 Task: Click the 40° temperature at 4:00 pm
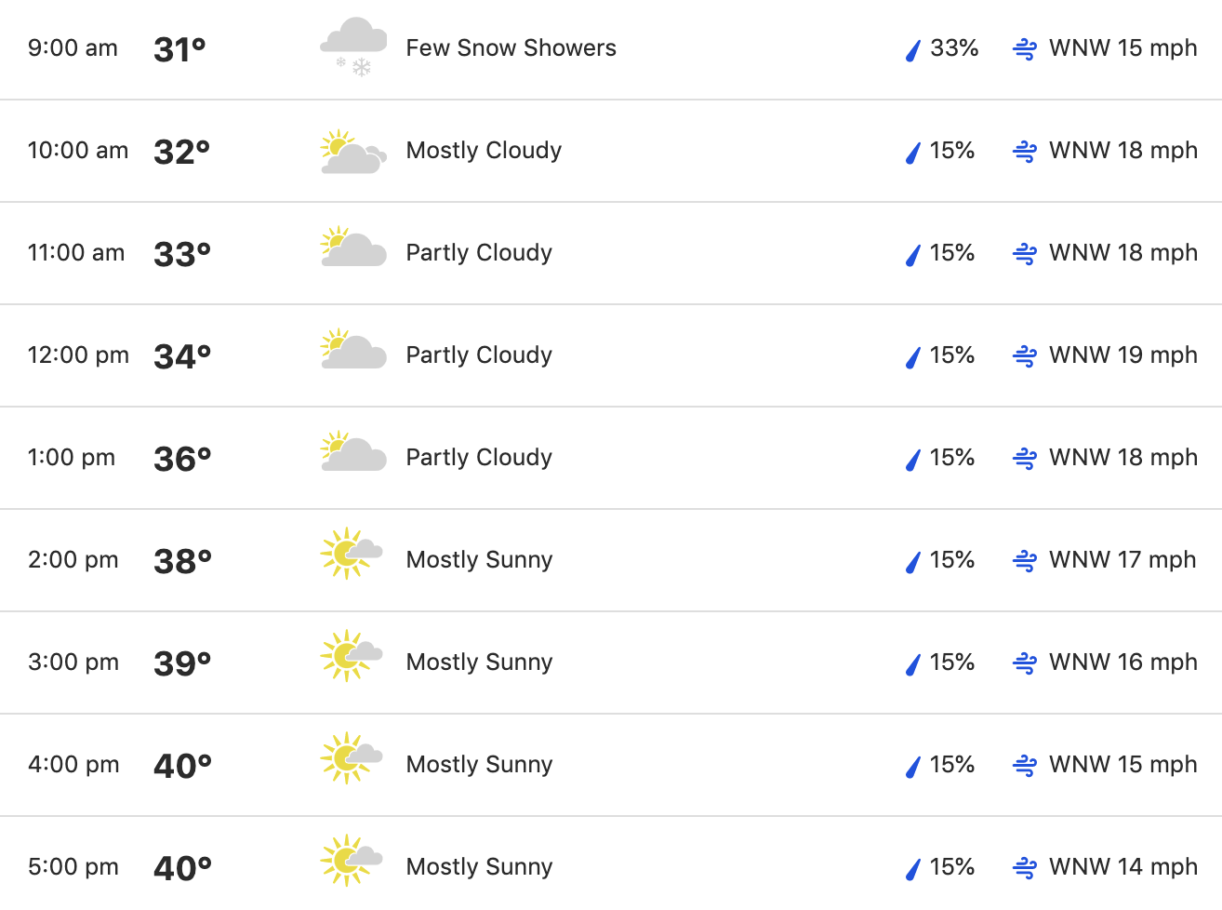pos(182,766)
